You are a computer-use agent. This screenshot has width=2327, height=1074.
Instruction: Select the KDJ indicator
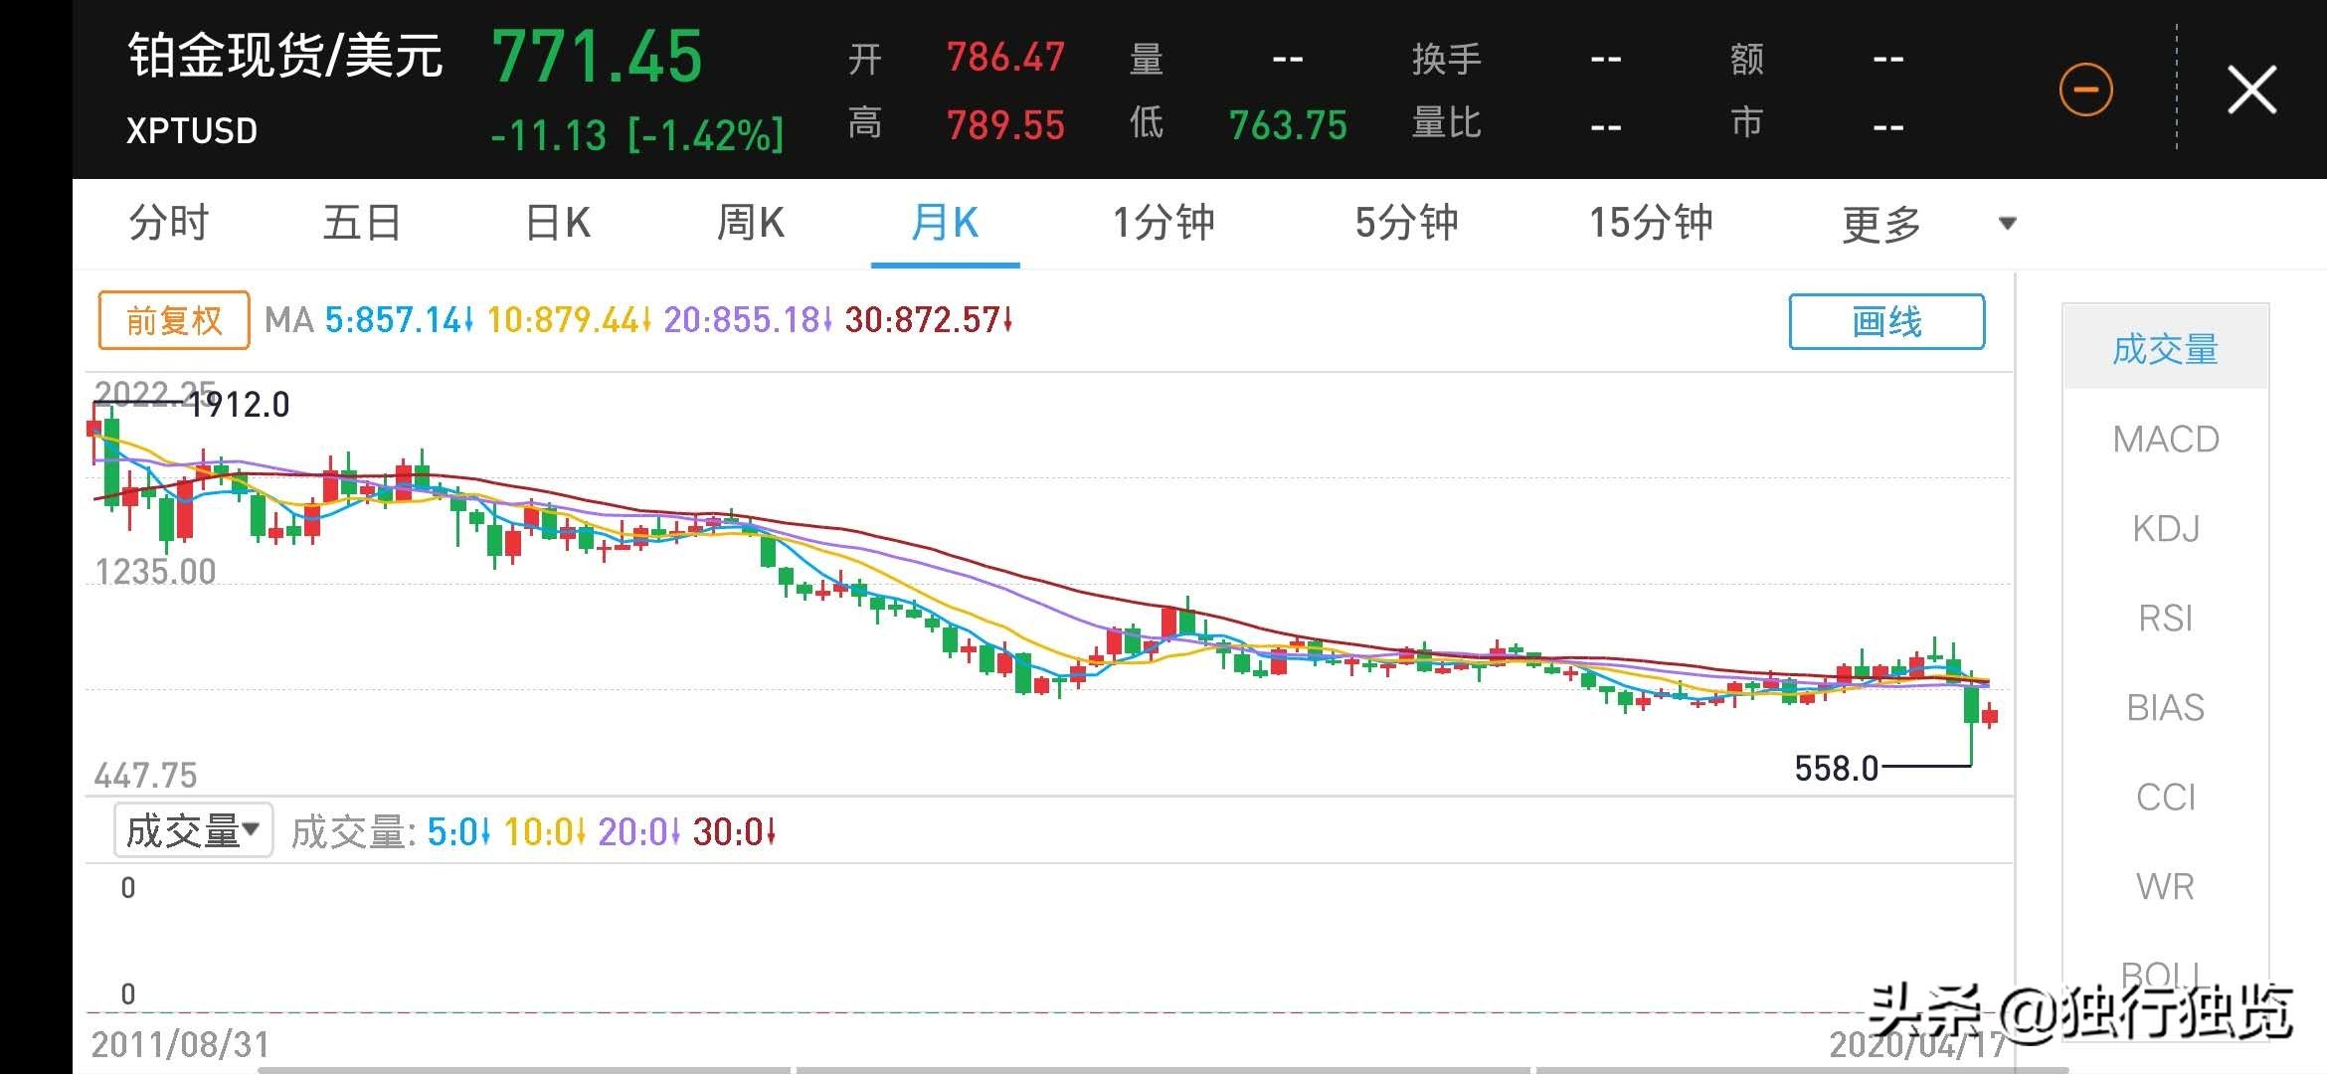[x=2165, y=528]
